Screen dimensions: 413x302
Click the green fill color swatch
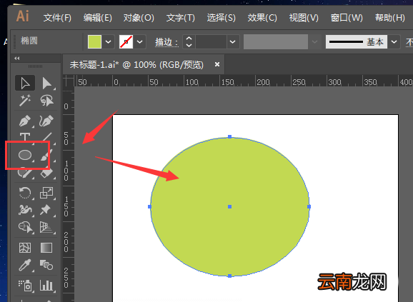(x=94, y=42)
